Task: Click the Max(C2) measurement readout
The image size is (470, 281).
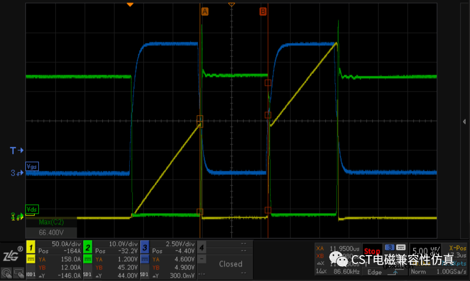Action: coord(51,227)
